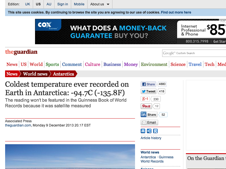Switch to the UK edition

coord(27,4)
